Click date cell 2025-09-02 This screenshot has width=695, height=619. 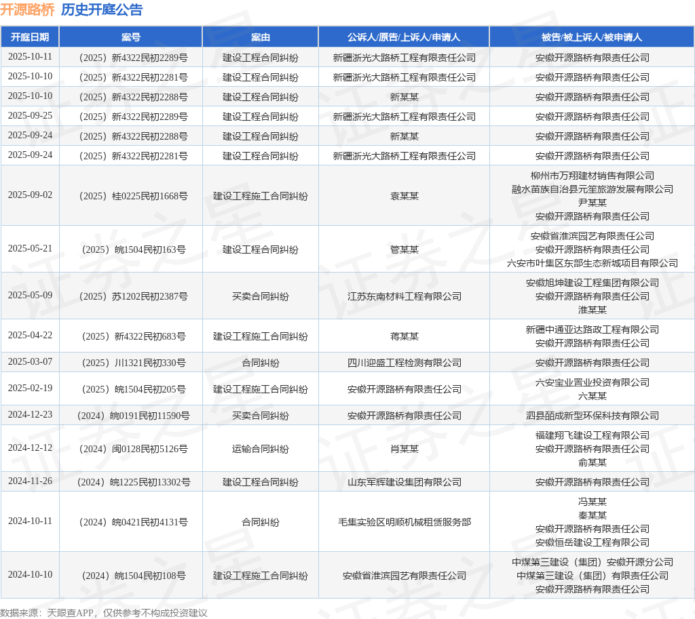pos(30,195)
